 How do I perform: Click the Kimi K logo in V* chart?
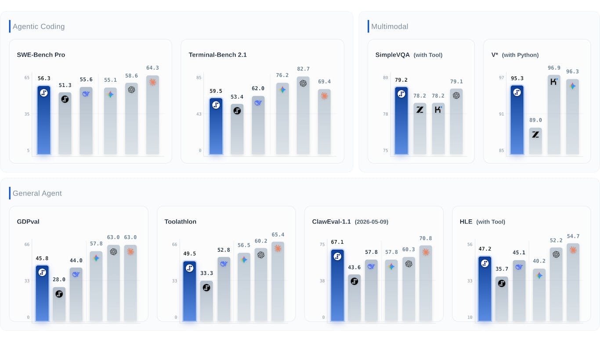[554, 82]
